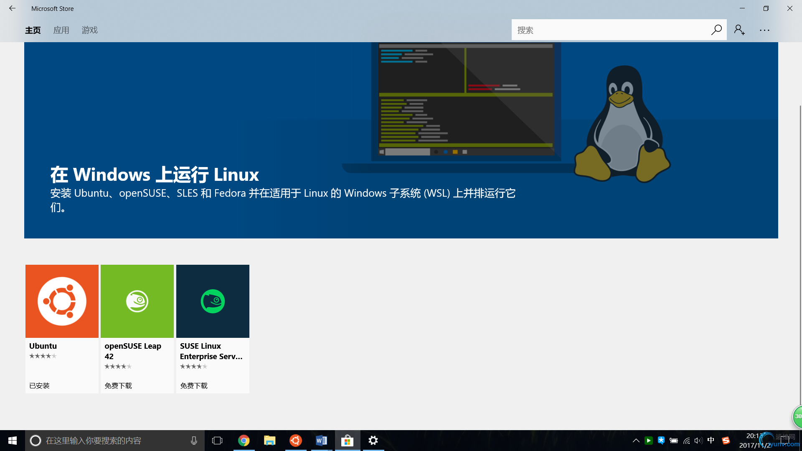Open the Windows Start menu
The width and height of the screenshot is (802, 451).
[13, 441]
